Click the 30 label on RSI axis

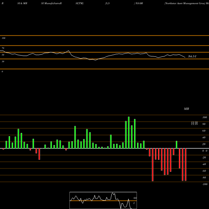click(3, 61)
